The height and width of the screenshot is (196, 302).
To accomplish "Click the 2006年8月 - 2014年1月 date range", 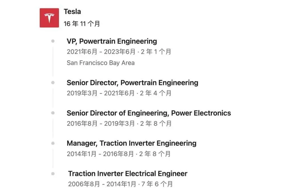I will coord(102,184).
